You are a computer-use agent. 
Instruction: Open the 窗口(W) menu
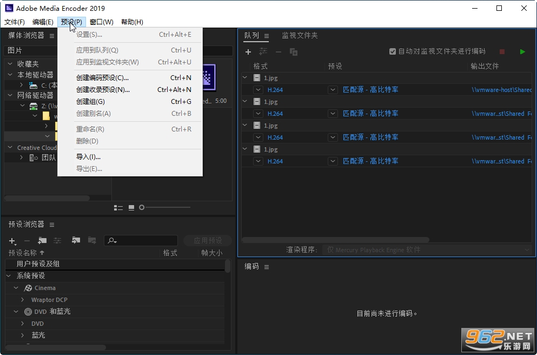point(101,22)
